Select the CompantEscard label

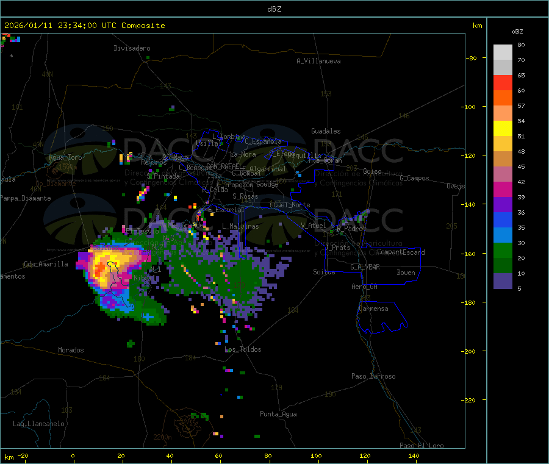tap(401, 252)
